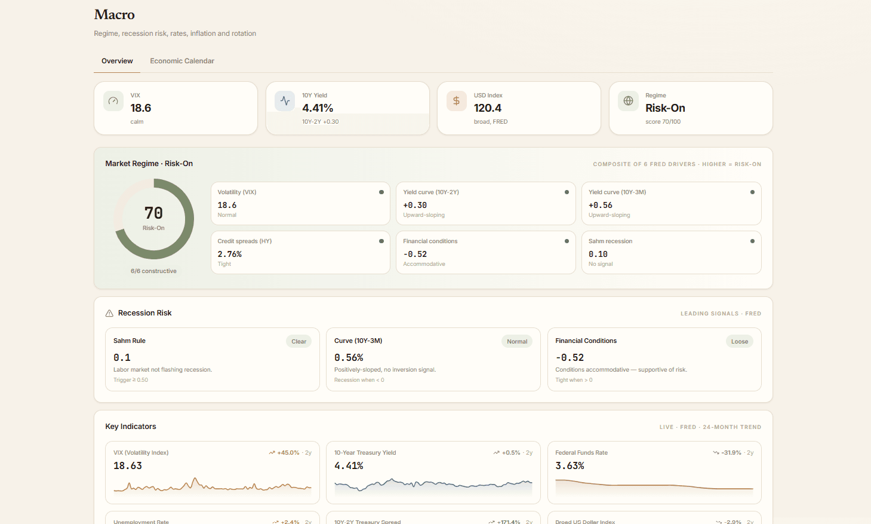
Task: Open the Economic Calendar tab
Action: [x=182, y=61]
